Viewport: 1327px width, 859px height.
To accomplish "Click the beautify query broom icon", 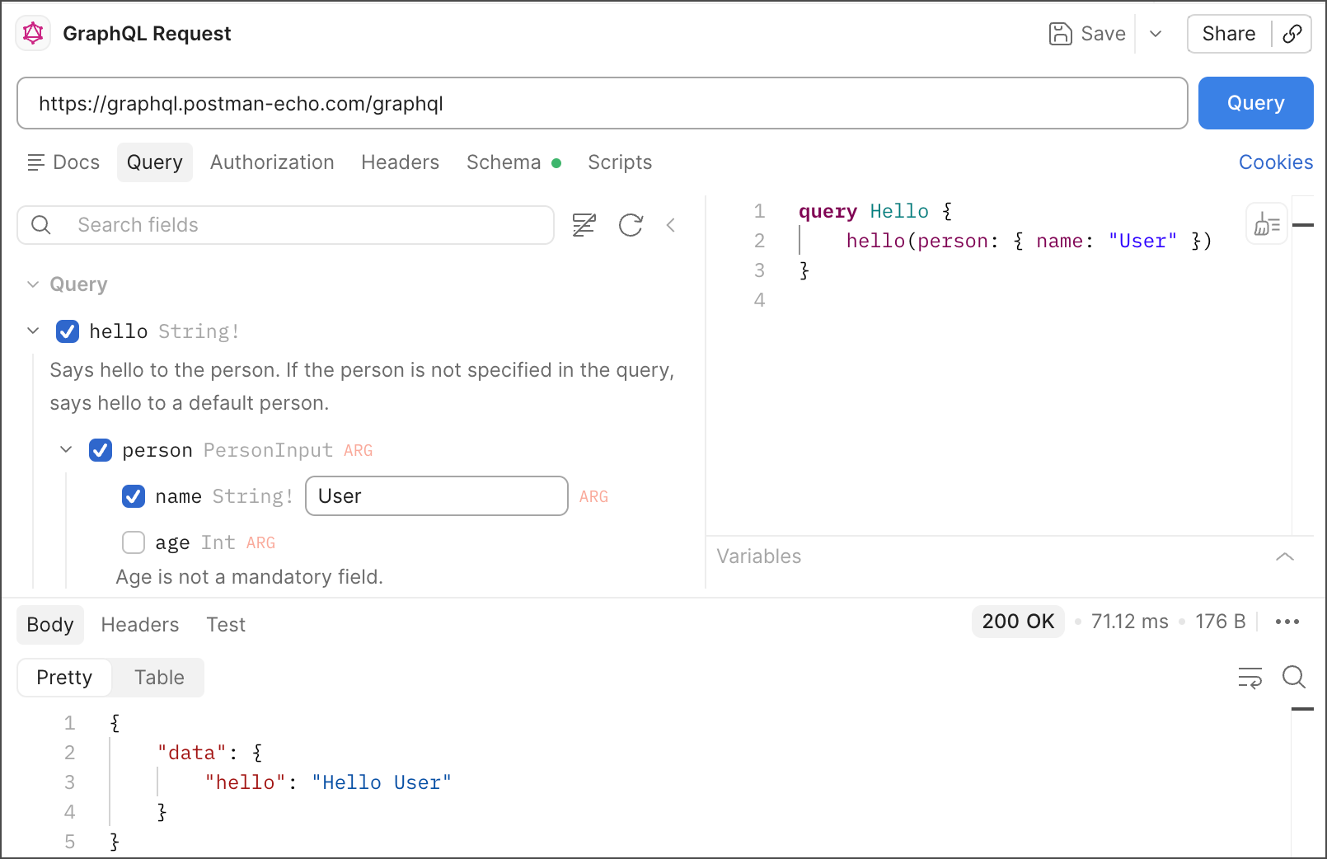I will tap(1266, 224).
